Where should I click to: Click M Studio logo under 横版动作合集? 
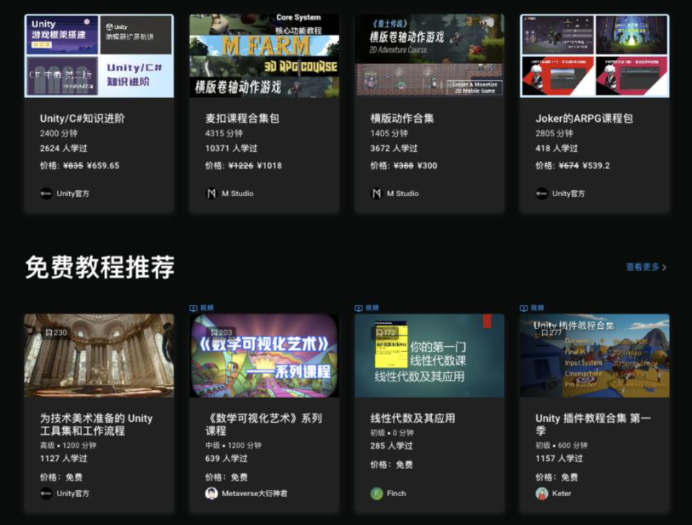[x=376, y=193]
